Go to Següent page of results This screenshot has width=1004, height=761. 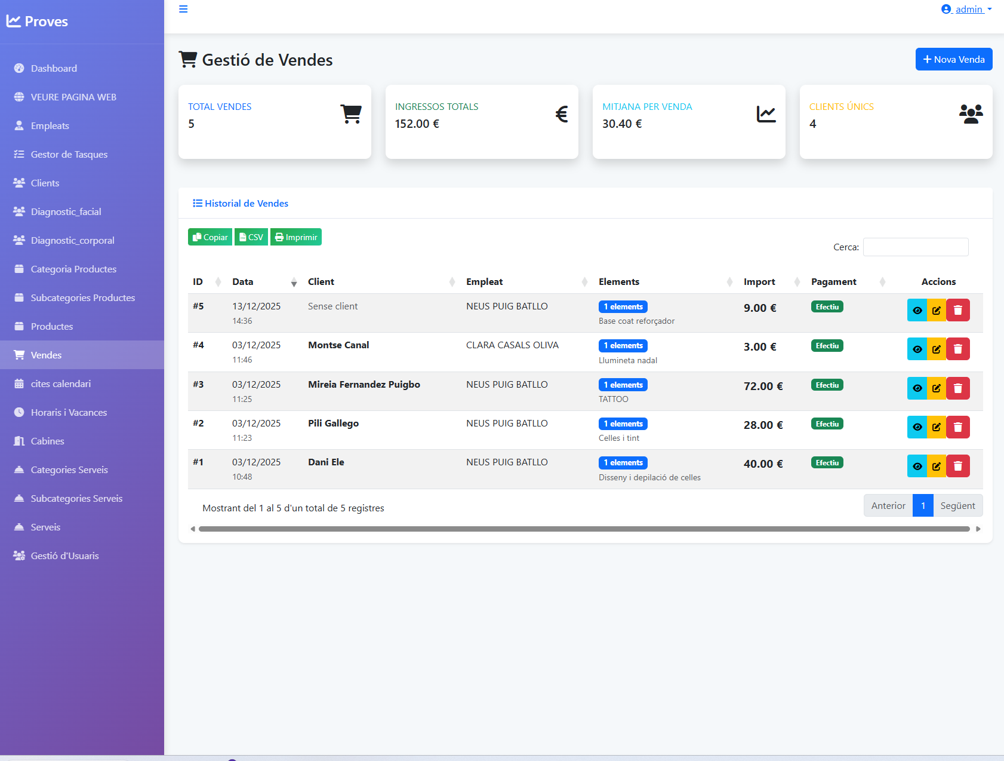(957, 505)
